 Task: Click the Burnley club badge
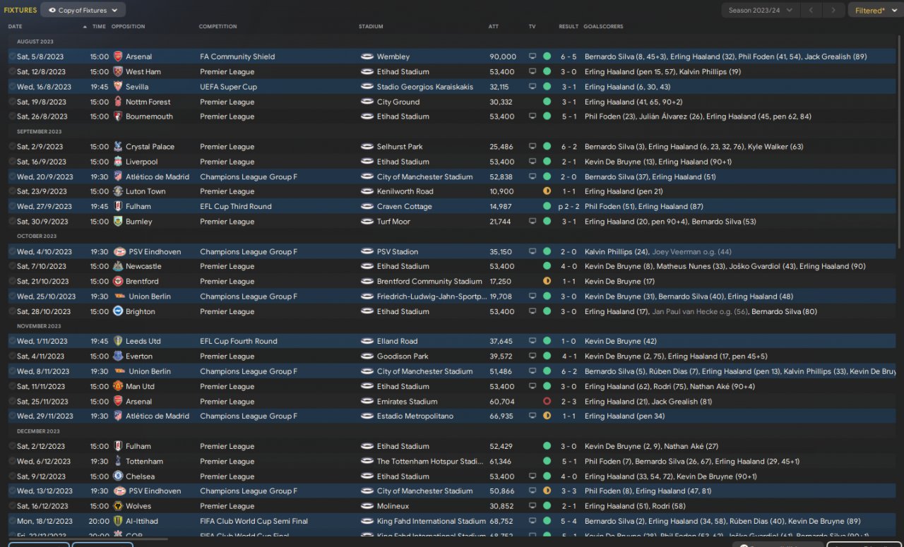tap(118, 222)
